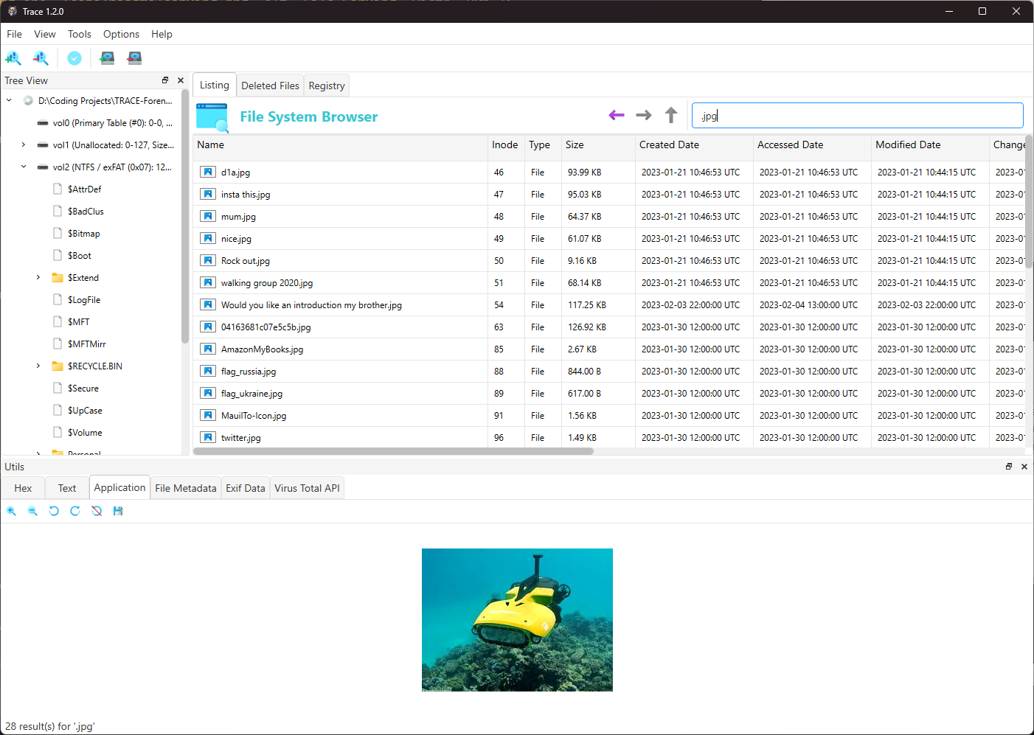This screenshot has width=1034, height=735.
Task: Click the remove evidence footprint icon
Action: tap(41, 58)
